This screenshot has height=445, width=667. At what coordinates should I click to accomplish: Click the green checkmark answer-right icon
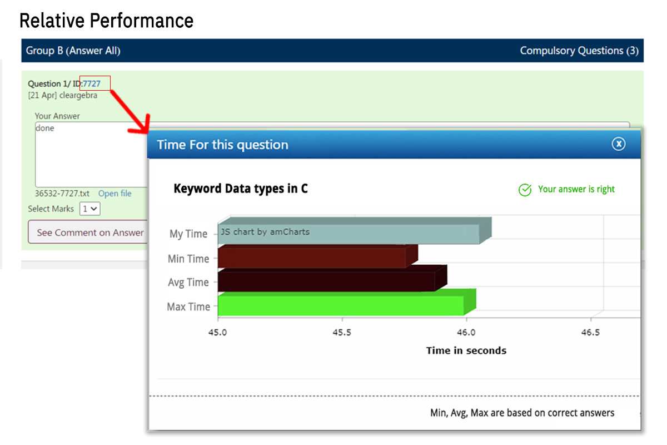point(525,190)
